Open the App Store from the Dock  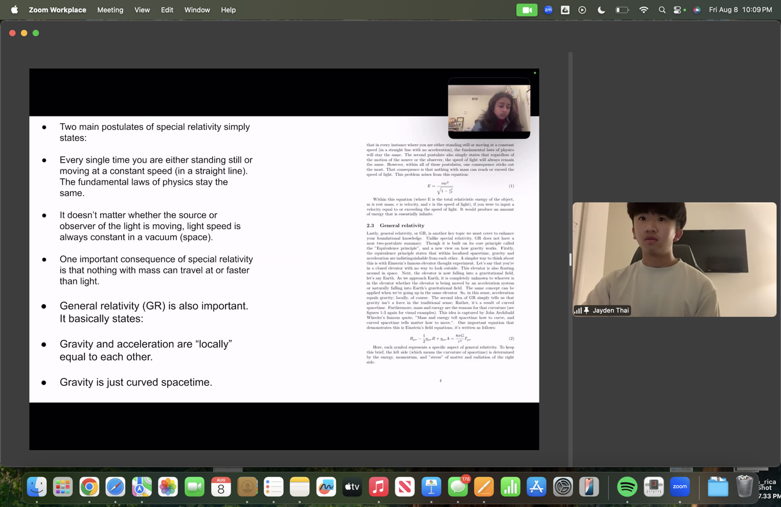click(536, 487)
